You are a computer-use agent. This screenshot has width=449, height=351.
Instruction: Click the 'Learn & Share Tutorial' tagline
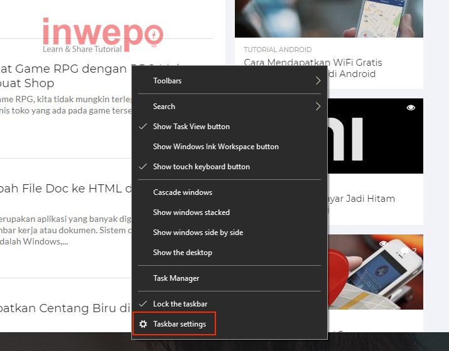[82, 49]
